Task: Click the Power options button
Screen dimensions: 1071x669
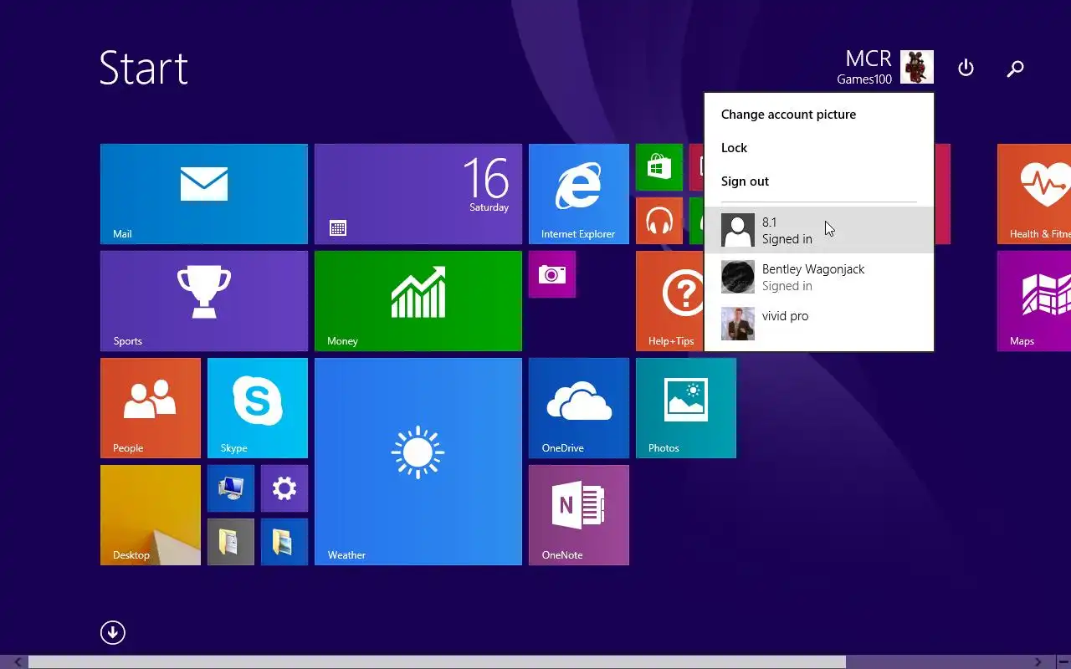Action: coord(966,68)
